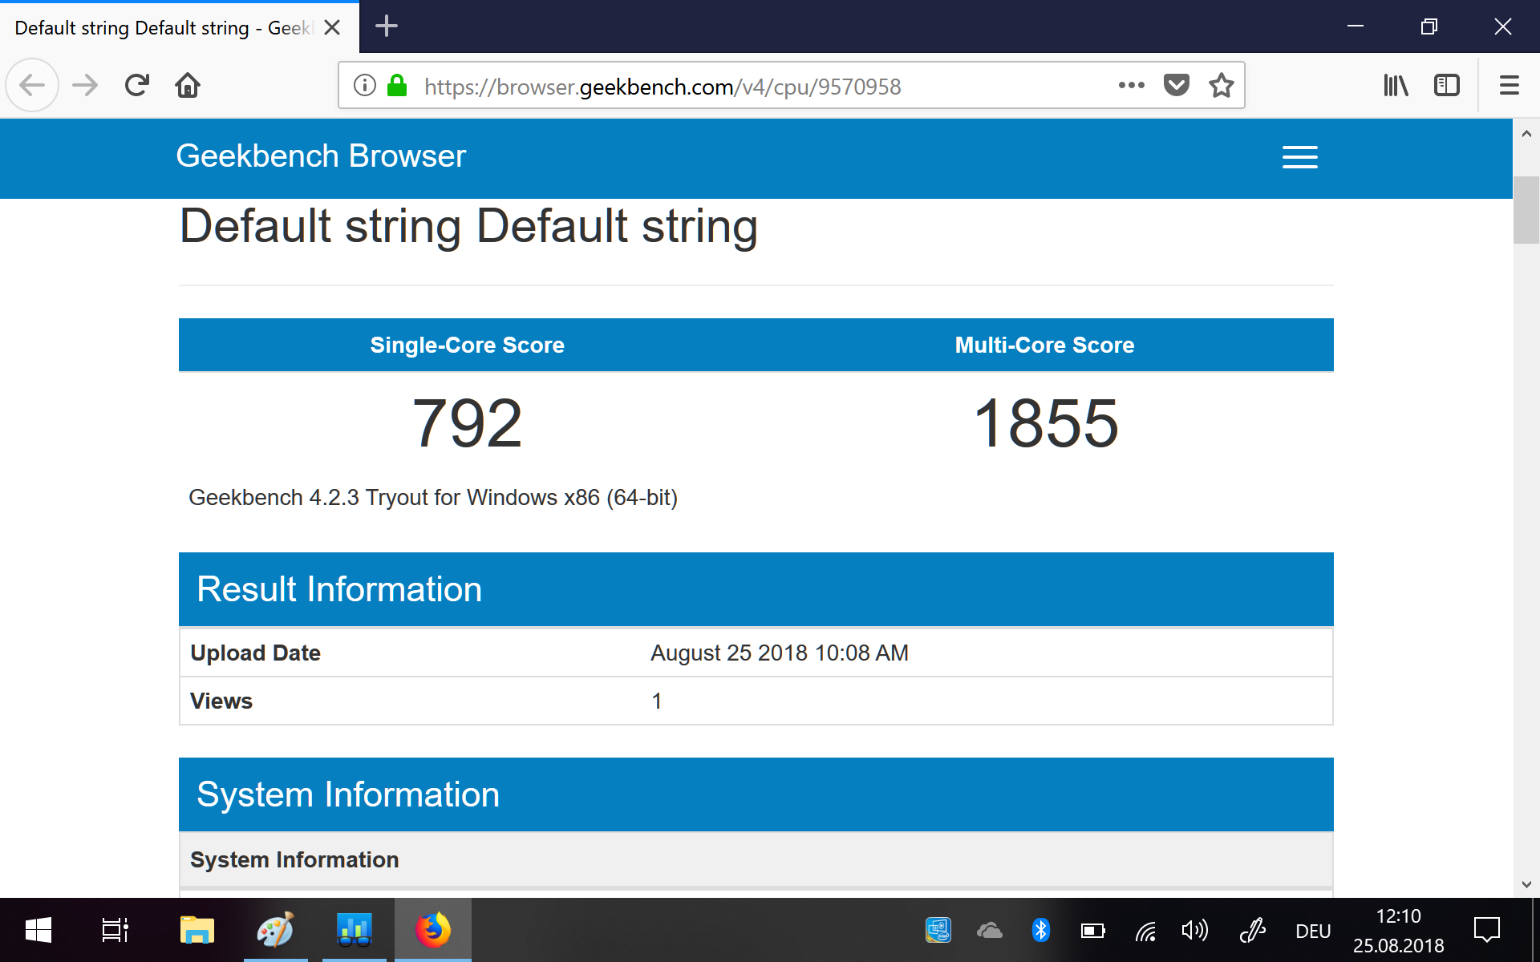Click the single-core value 792

point(468,423)
